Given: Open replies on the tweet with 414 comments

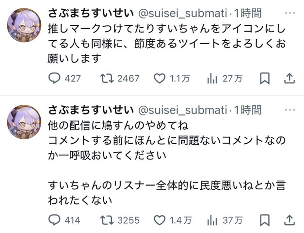Looking at the screenshot, I should (x=64, y=220).
